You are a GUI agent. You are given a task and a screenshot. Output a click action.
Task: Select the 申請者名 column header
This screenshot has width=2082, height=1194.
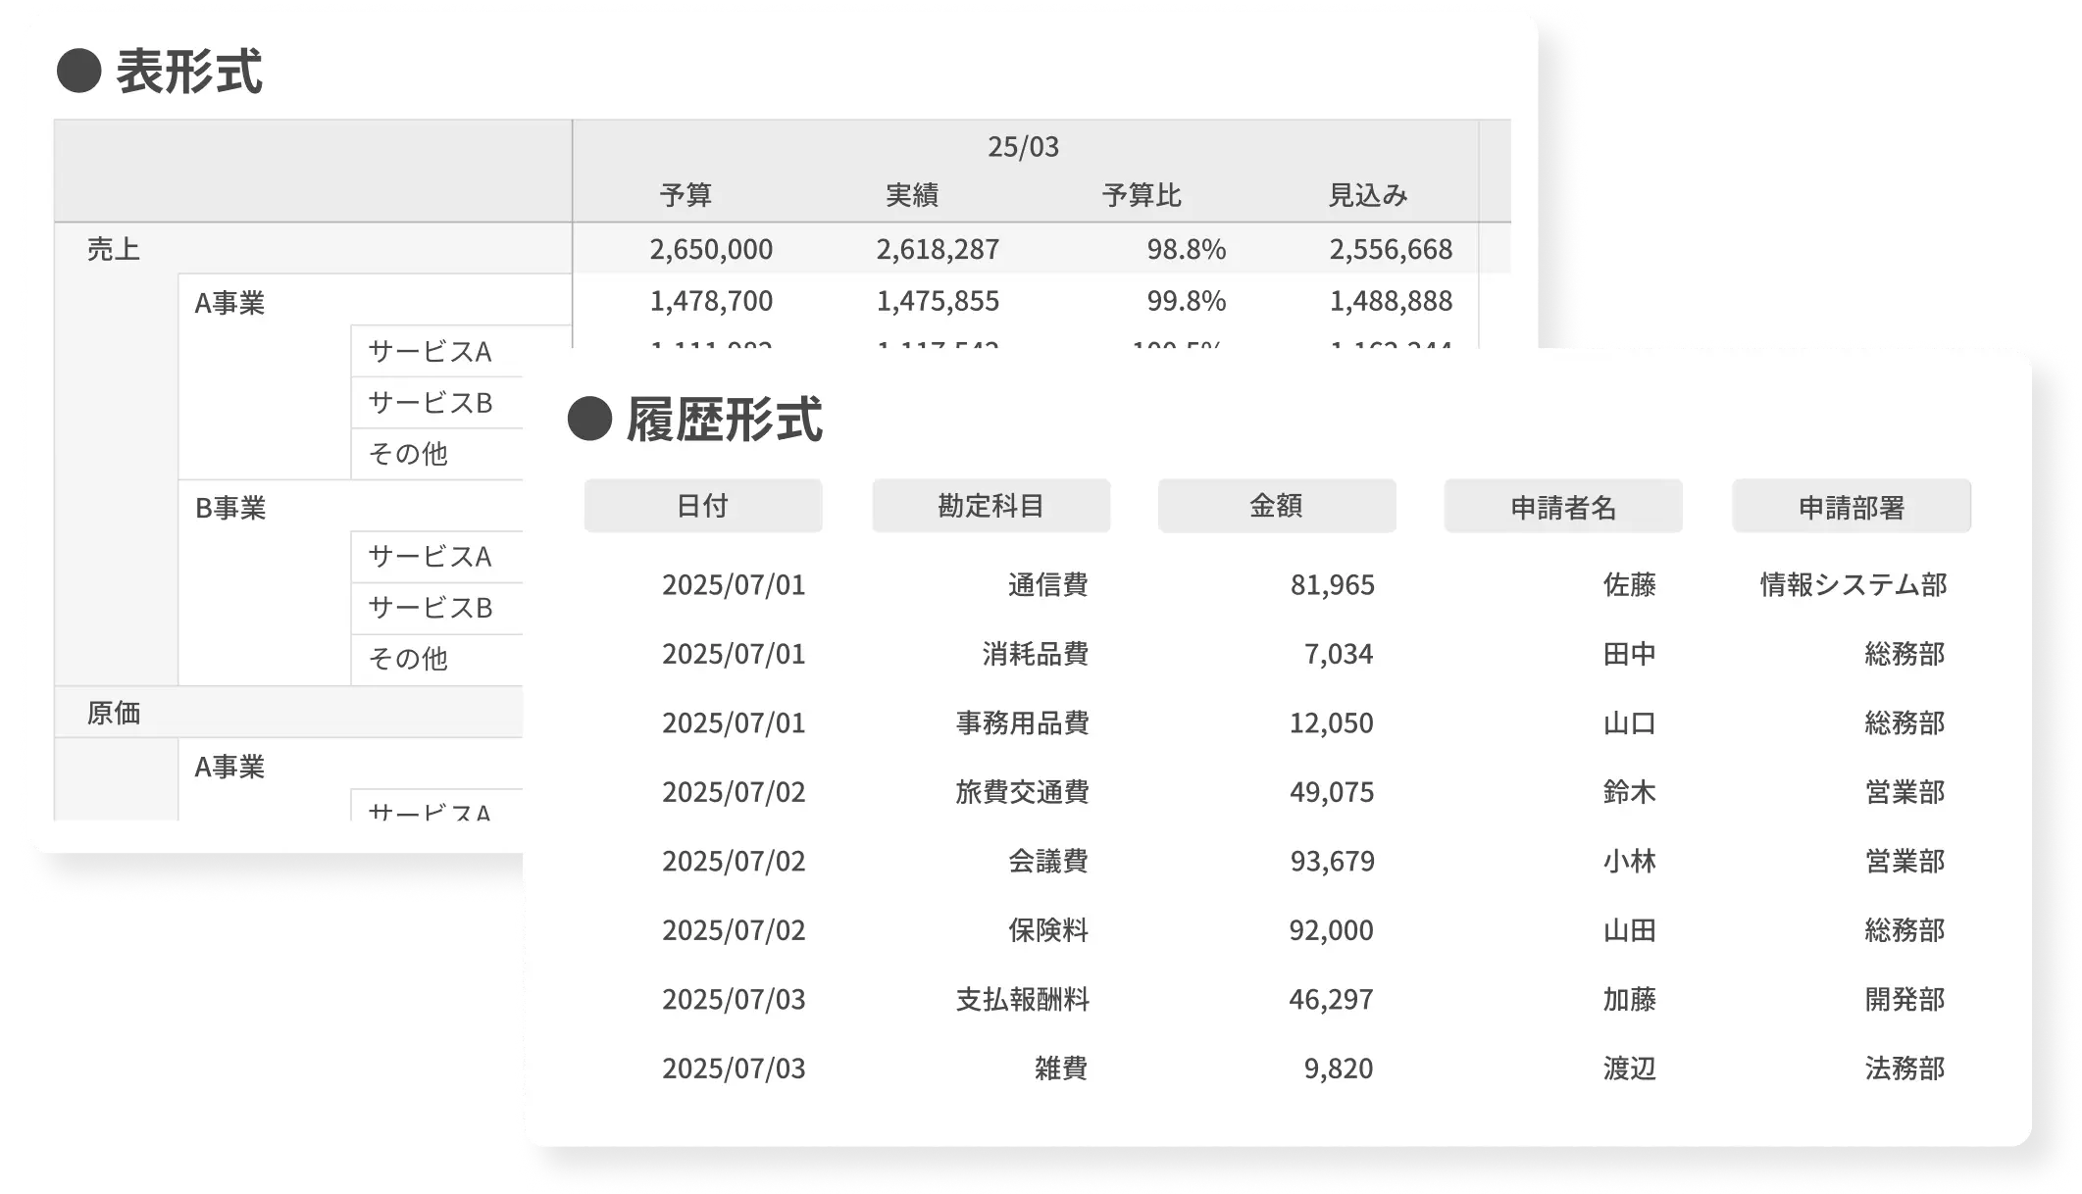(x=1562, y=507)
